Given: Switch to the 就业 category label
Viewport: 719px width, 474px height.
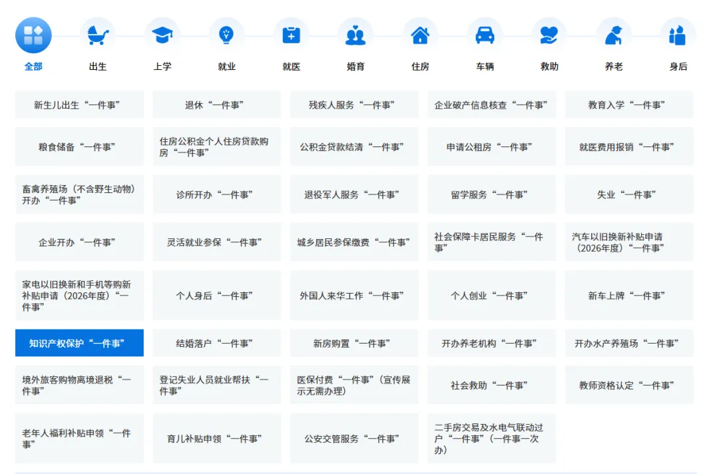Looking at the screenshot, I should (x=226, y=67).
